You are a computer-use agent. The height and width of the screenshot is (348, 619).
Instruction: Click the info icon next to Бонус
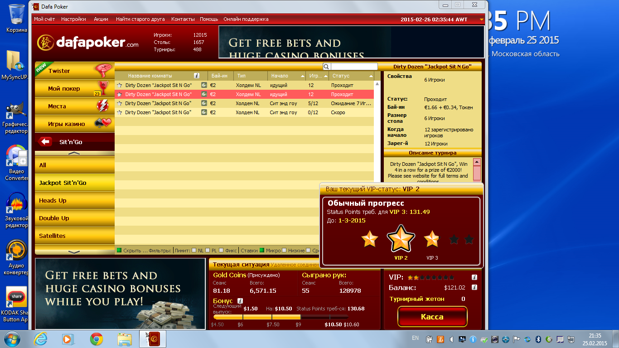[240, 301]
